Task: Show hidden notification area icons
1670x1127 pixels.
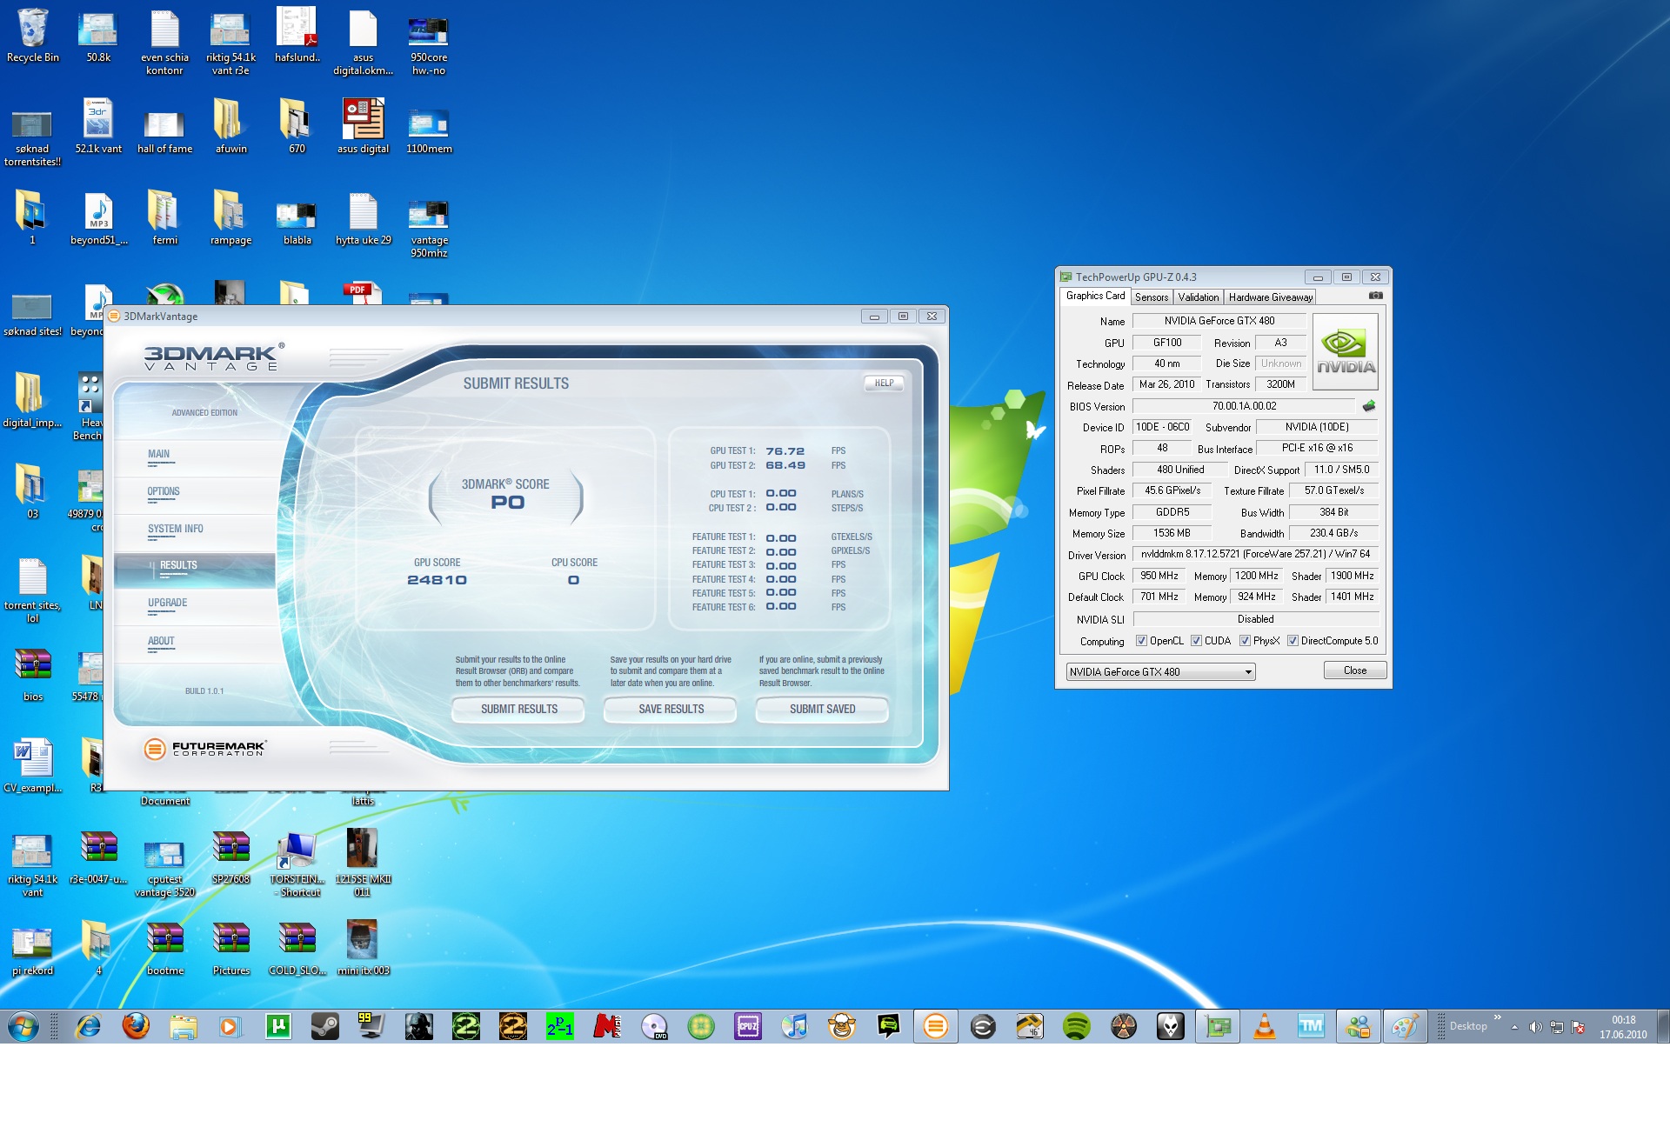Action: 1514,1027
